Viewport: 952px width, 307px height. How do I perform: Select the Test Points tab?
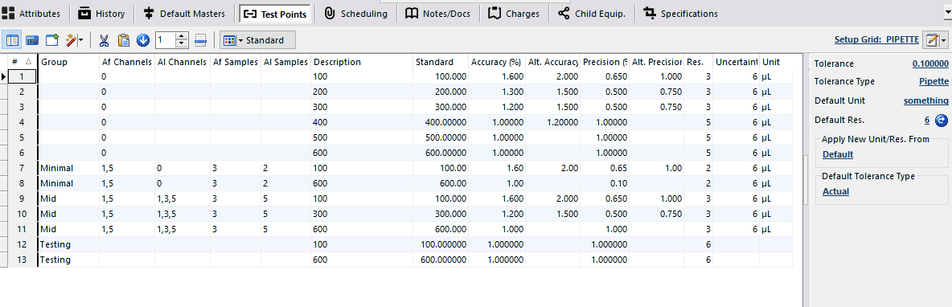click(x=276, y=14)
